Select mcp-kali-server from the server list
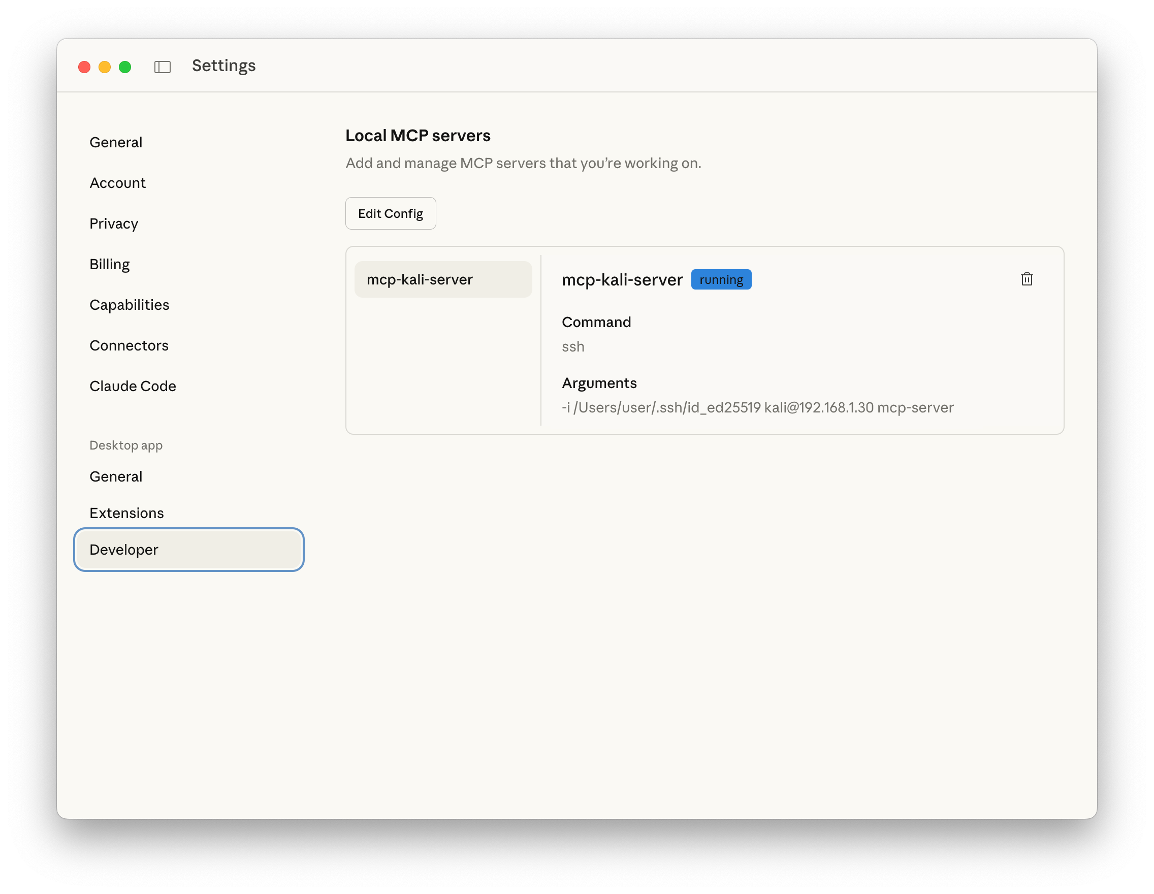1154x894 pixels. [443, 279]
